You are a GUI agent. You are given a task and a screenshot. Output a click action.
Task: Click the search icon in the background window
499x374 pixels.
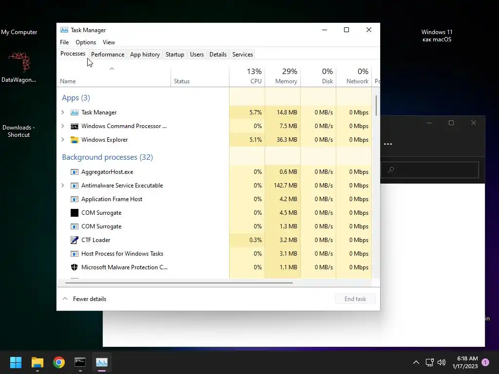coord(391,170)
